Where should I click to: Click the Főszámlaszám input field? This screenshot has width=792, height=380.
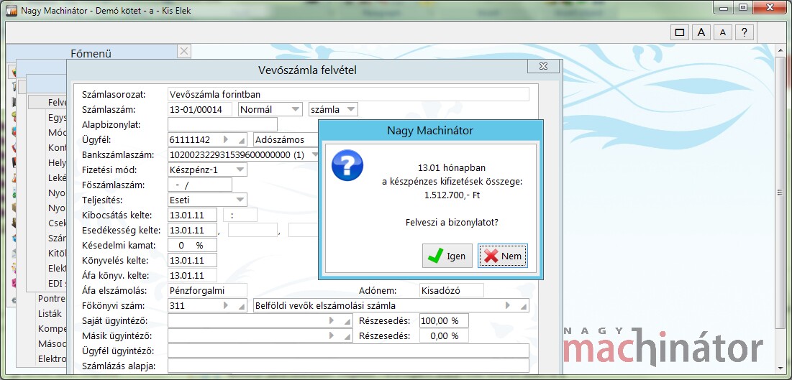200,185
